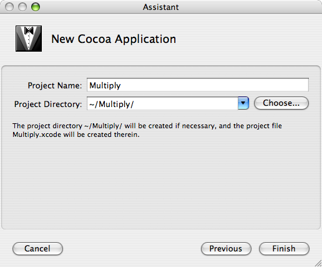Click the Assistant window title
The height and width of the screenshot is (267, 322).
tap(161, 7)
